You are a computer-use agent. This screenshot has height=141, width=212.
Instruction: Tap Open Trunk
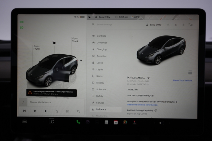click(x=75, y=40)
